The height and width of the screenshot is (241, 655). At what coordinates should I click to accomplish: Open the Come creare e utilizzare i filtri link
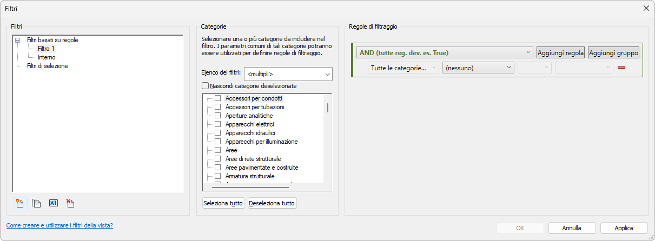coord(59,225)
